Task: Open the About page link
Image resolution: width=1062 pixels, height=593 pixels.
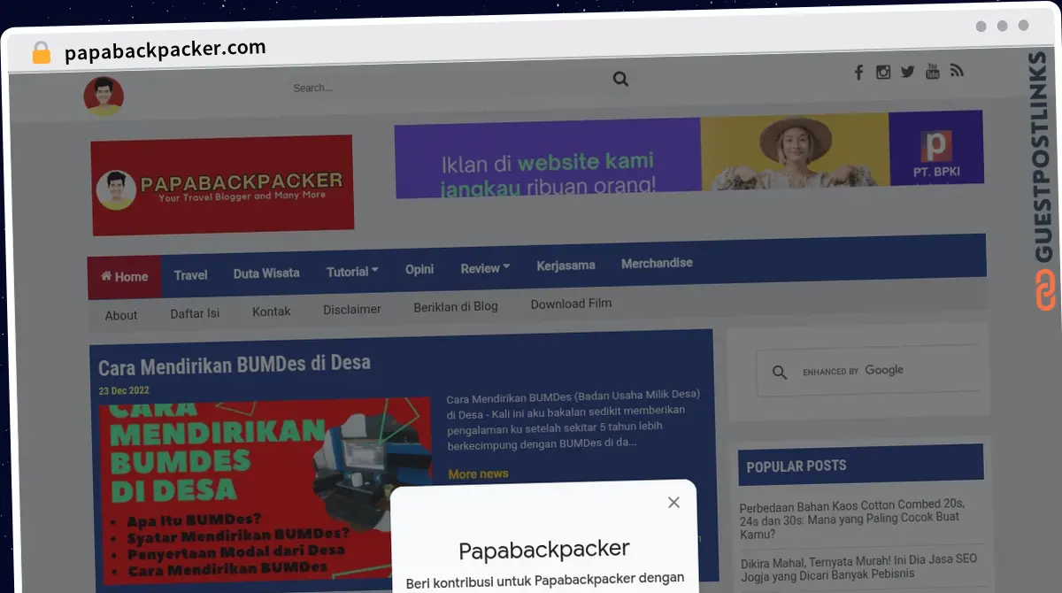Action: tap(121, 315)
